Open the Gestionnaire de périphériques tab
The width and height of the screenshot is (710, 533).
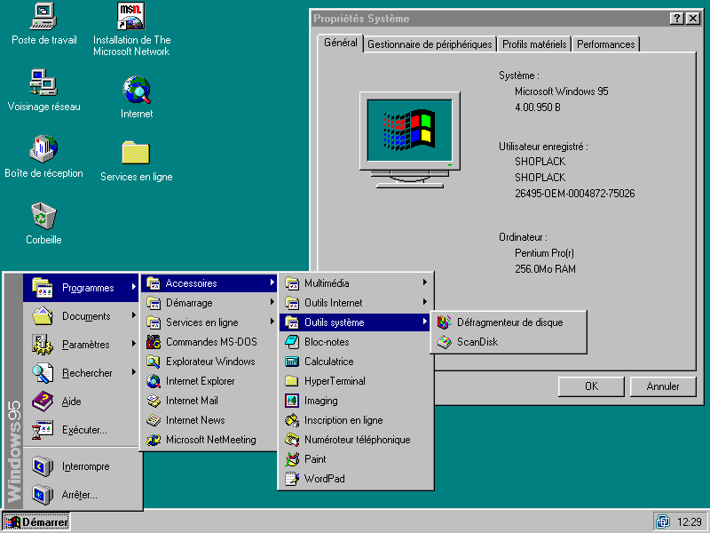430,44
